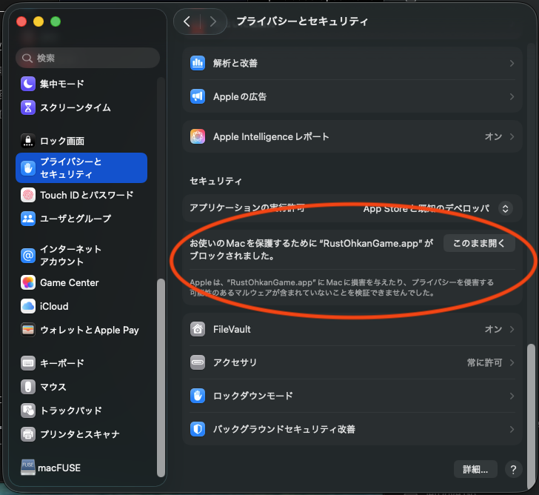Click the search magnifier icon
This screenshot has height=495, width=539.
[27, 58]
